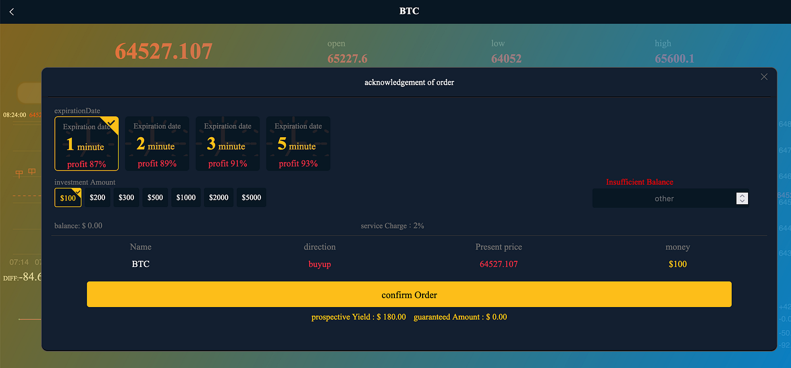The height and width of the screenshot is (368, 791).
Task: Select the 2 minute expiration option
Action: click(x=157, y=143)
